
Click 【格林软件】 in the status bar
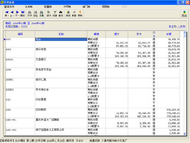[7, 141]
